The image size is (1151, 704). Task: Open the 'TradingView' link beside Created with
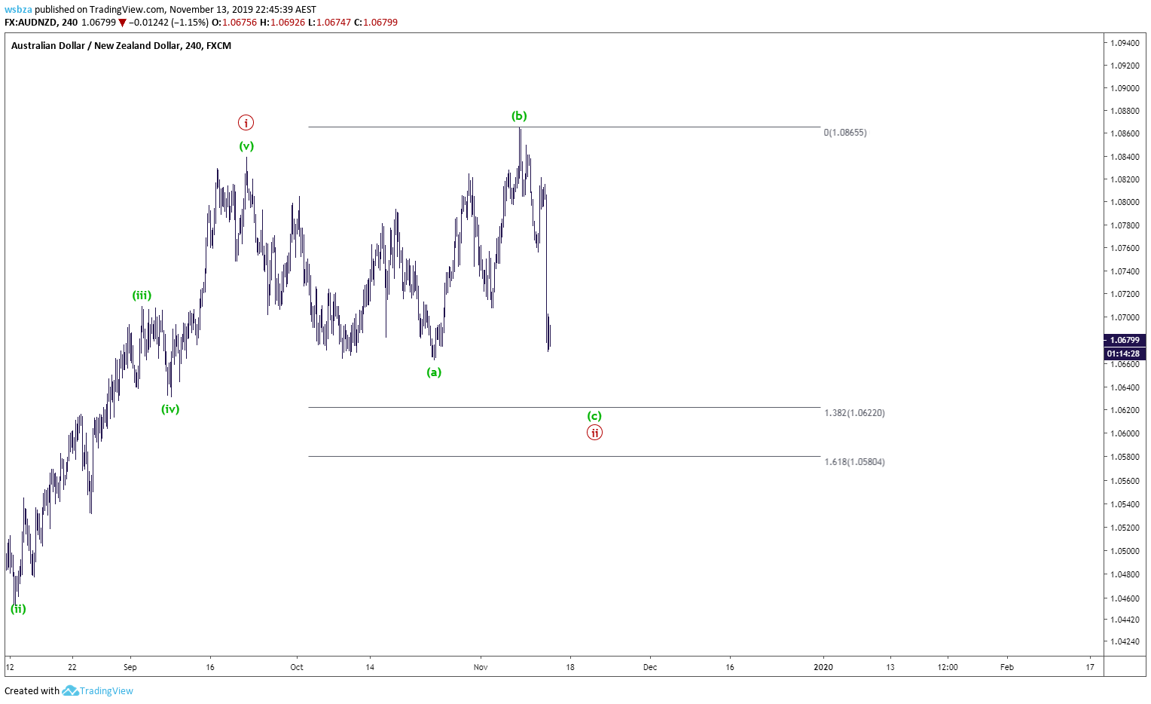(106, 690)
